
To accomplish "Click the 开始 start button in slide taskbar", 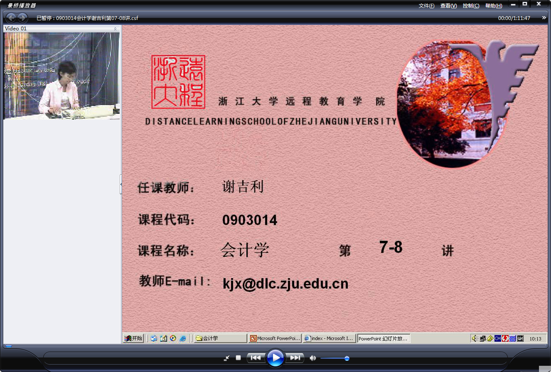I will (133, 338).
